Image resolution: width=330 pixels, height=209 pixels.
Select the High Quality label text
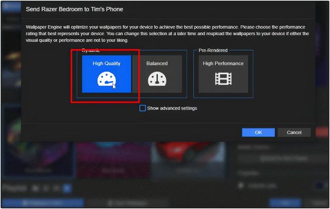click(107, 63)
